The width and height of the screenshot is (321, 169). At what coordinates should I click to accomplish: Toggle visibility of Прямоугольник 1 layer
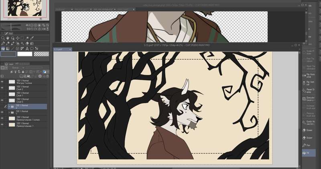click(2, 125)
